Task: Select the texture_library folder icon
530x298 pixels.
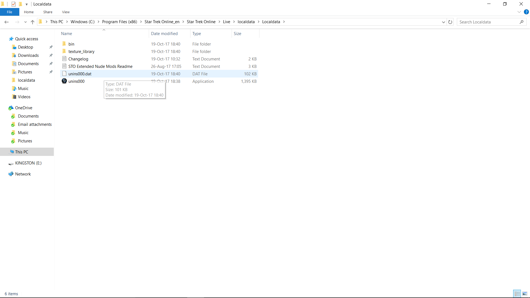Action: [64, 51]
